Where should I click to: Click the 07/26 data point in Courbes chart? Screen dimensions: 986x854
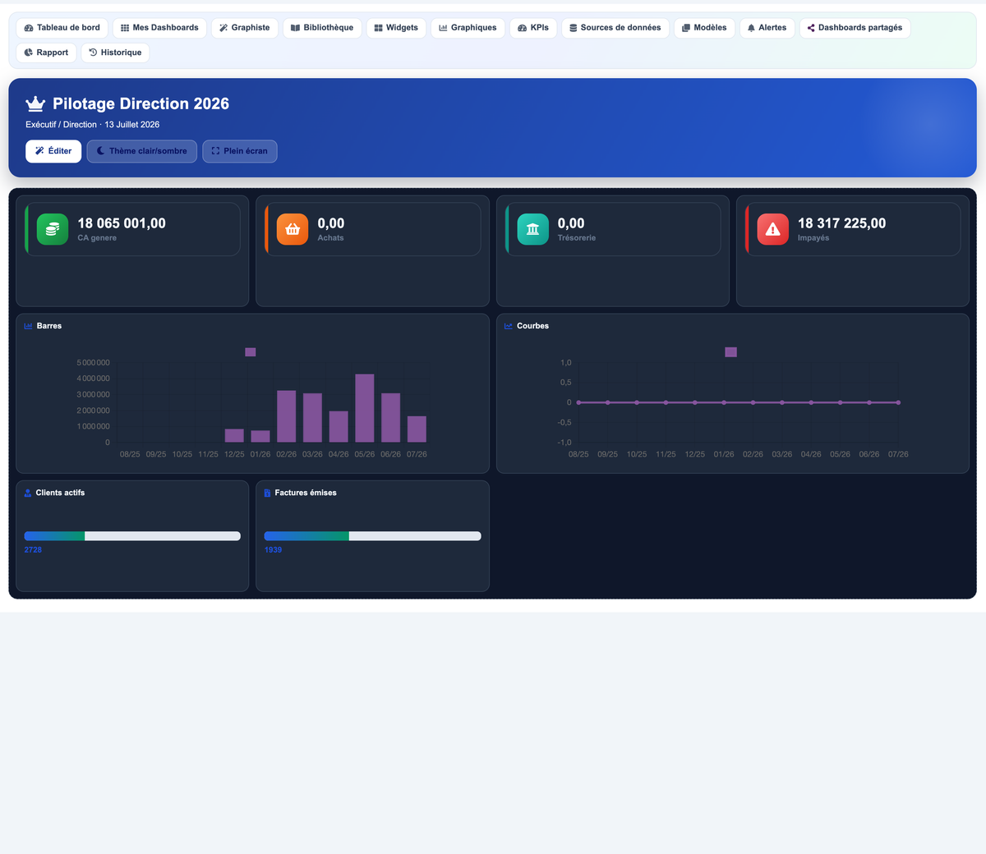coord(898,402)
